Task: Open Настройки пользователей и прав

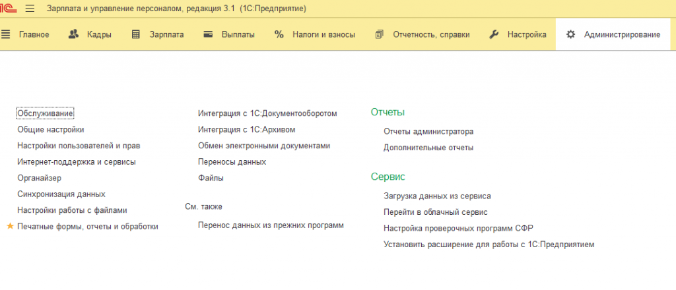Action: [x=79, y=146]
